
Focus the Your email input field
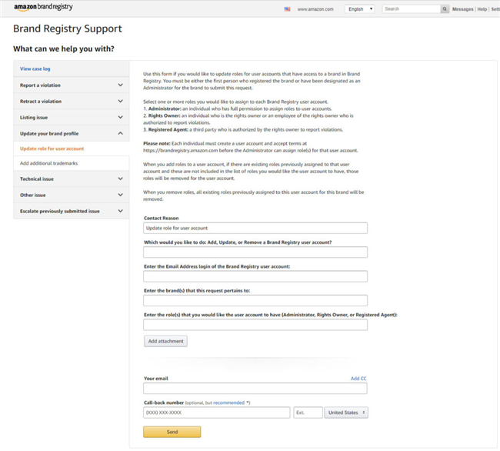[x=255, y=389]
